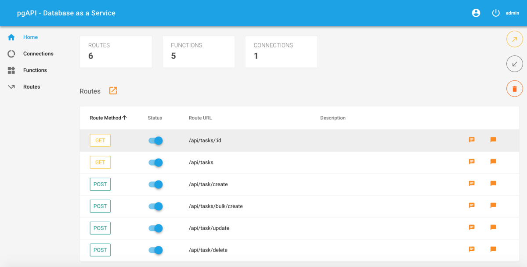Click the Routes arrow icon in sidebar
Image resolution: width=527 pixels, height=267 pixels.
[x=11, y=87]
